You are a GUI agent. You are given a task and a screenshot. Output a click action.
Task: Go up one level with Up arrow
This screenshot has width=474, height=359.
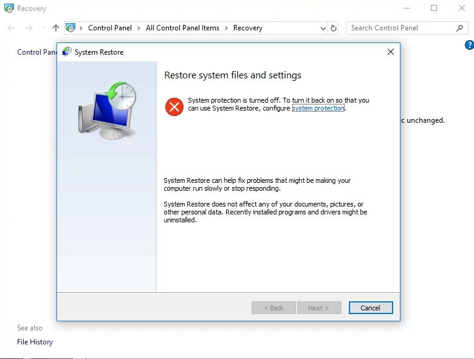(56, 28)
